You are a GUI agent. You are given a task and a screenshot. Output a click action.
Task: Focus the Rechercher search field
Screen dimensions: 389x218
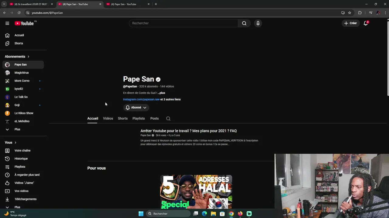coord(183,23)
